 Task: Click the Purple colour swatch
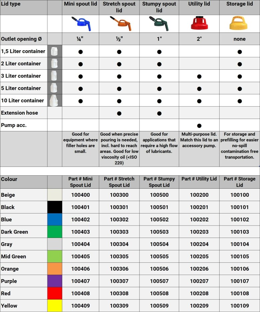point(54,281)
